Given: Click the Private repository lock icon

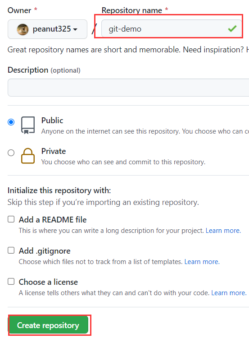Looking at the screenshot, I should [28, 156].
